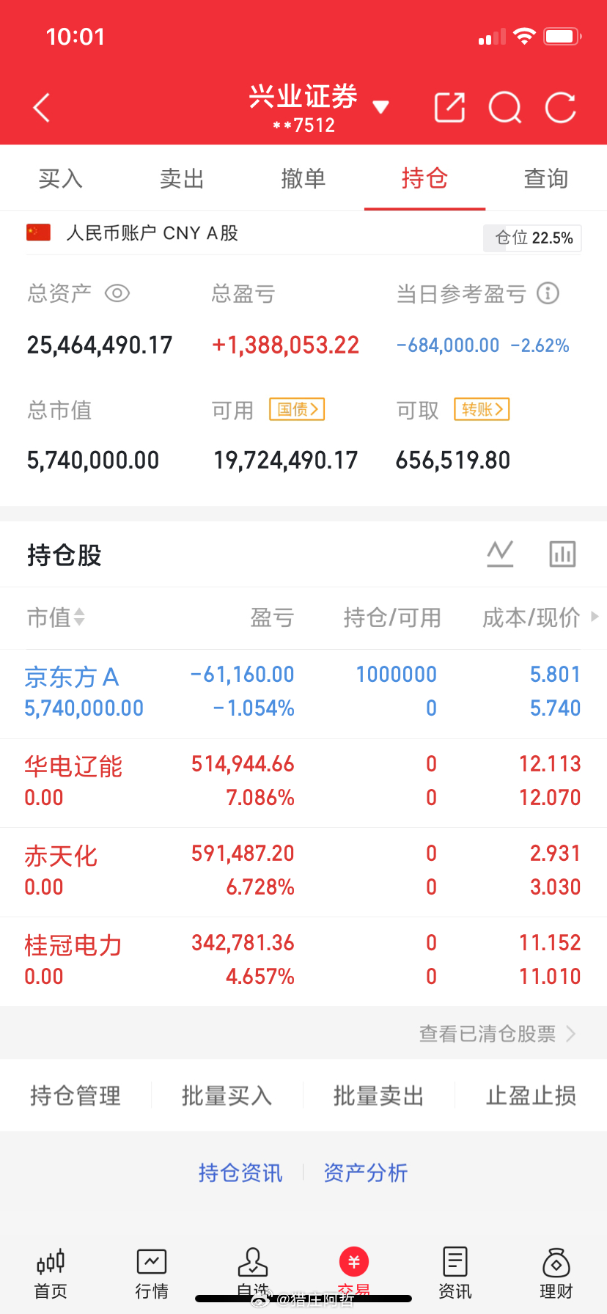Open 止盈止损 settings
The image size is (607, 1314).
[x=531, y=1095]
